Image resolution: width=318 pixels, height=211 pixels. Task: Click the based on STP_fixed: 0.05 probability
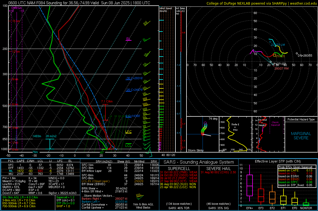pos(295,185)
